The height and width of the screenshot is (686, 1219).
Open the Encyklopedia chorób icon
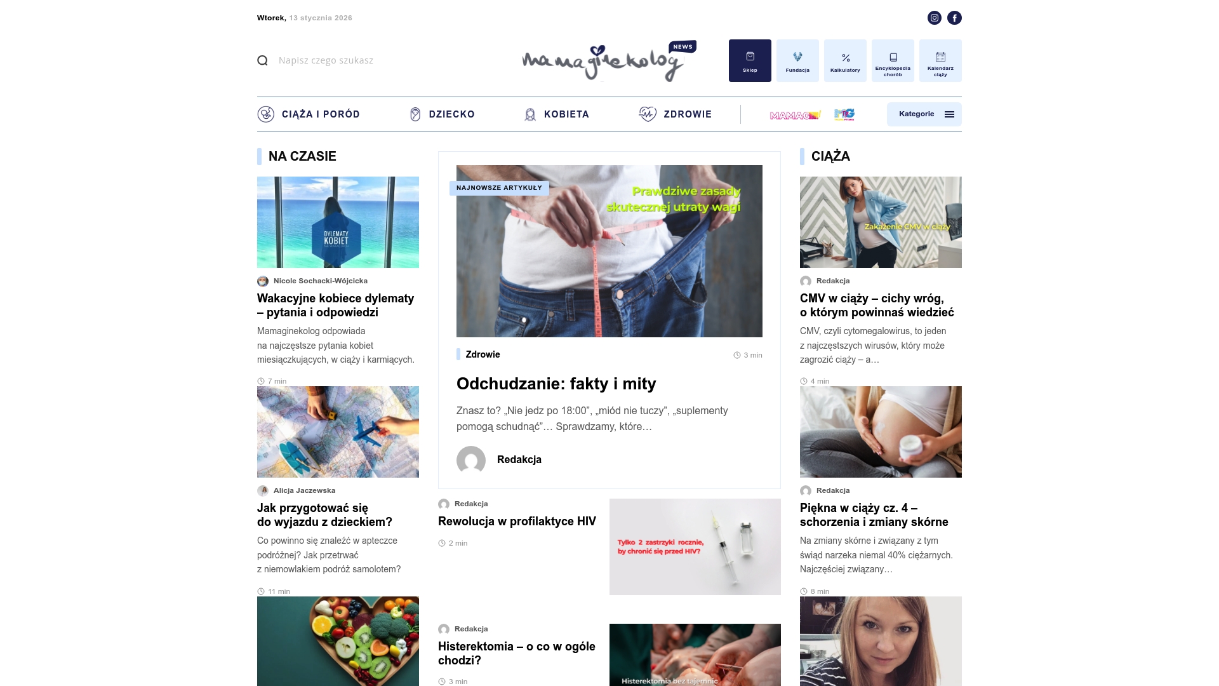[893, 60]
